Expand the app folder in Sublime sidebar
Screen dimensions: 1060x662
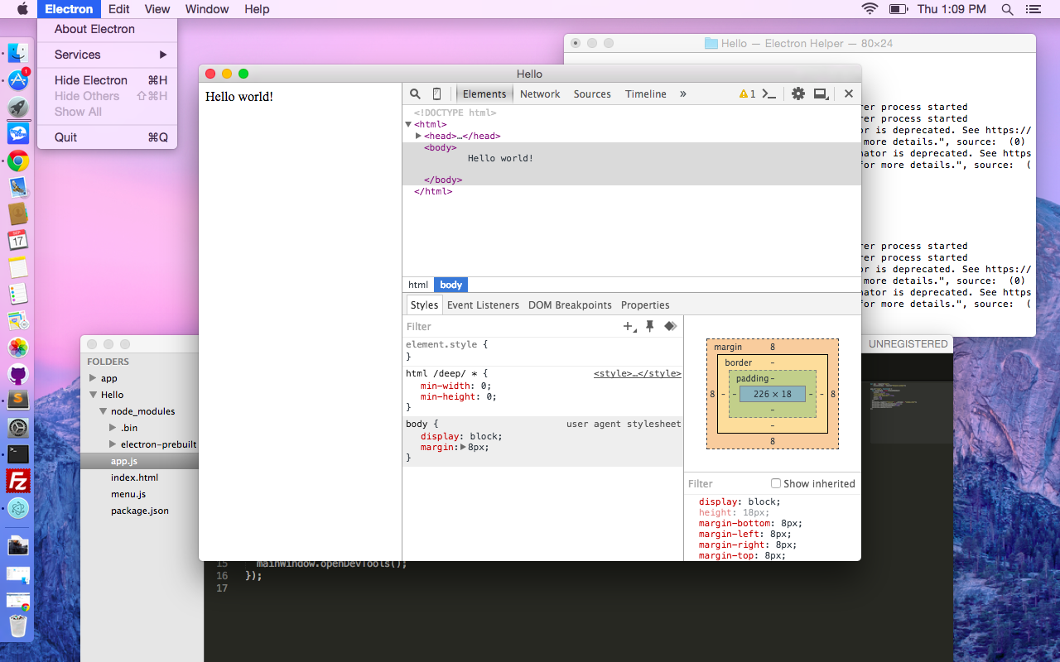pyautogui.click(x=94, y=378)
